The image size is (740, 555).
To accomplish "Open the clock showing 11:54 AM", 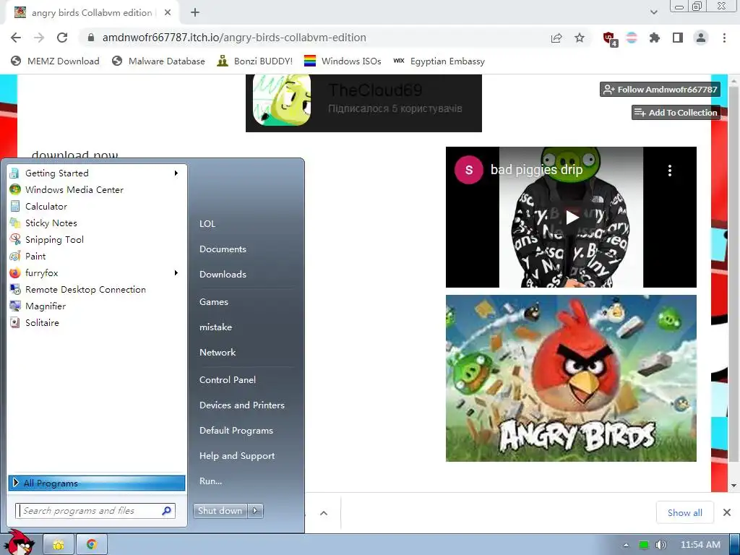I will [700, 545].
